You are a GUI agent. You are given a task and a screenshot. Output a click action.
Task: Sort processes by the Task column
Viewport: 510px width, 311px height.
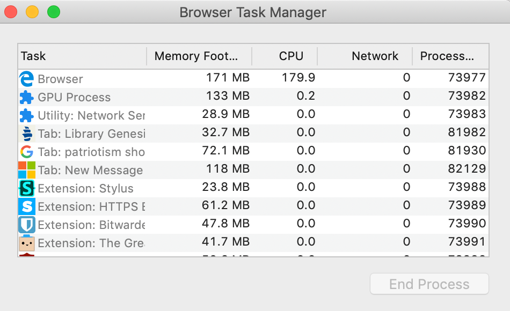(81, 56)
